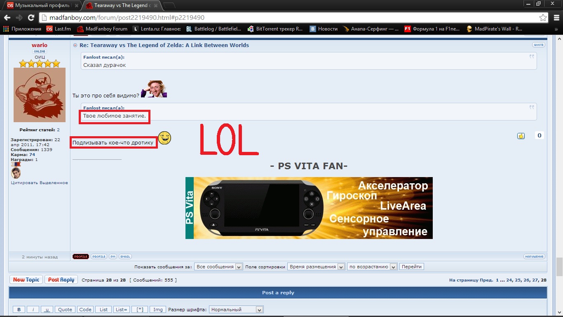Go back with the browser back arrow

tap(7, 18)
